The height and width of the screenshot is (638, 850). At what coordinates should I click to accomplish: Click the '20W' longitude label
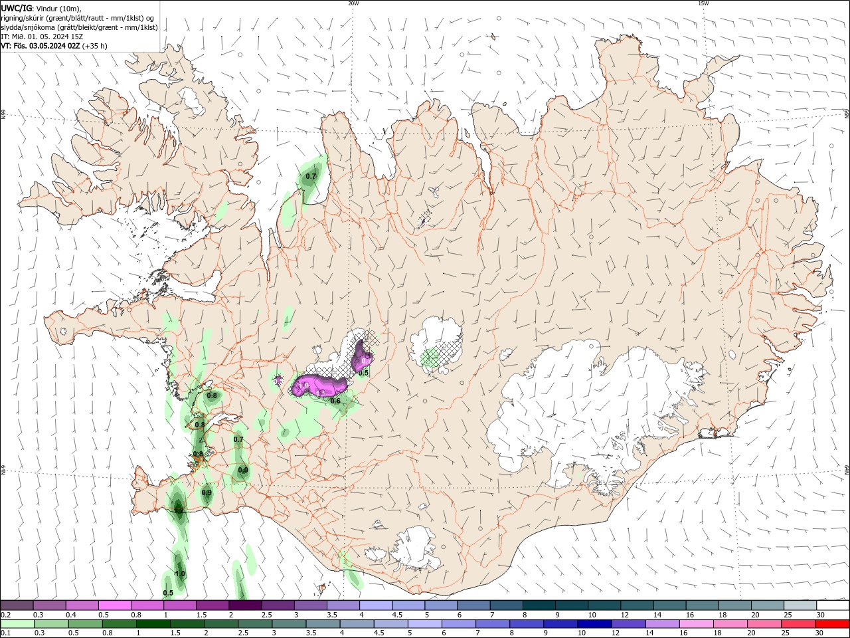(x=353, y=3)
